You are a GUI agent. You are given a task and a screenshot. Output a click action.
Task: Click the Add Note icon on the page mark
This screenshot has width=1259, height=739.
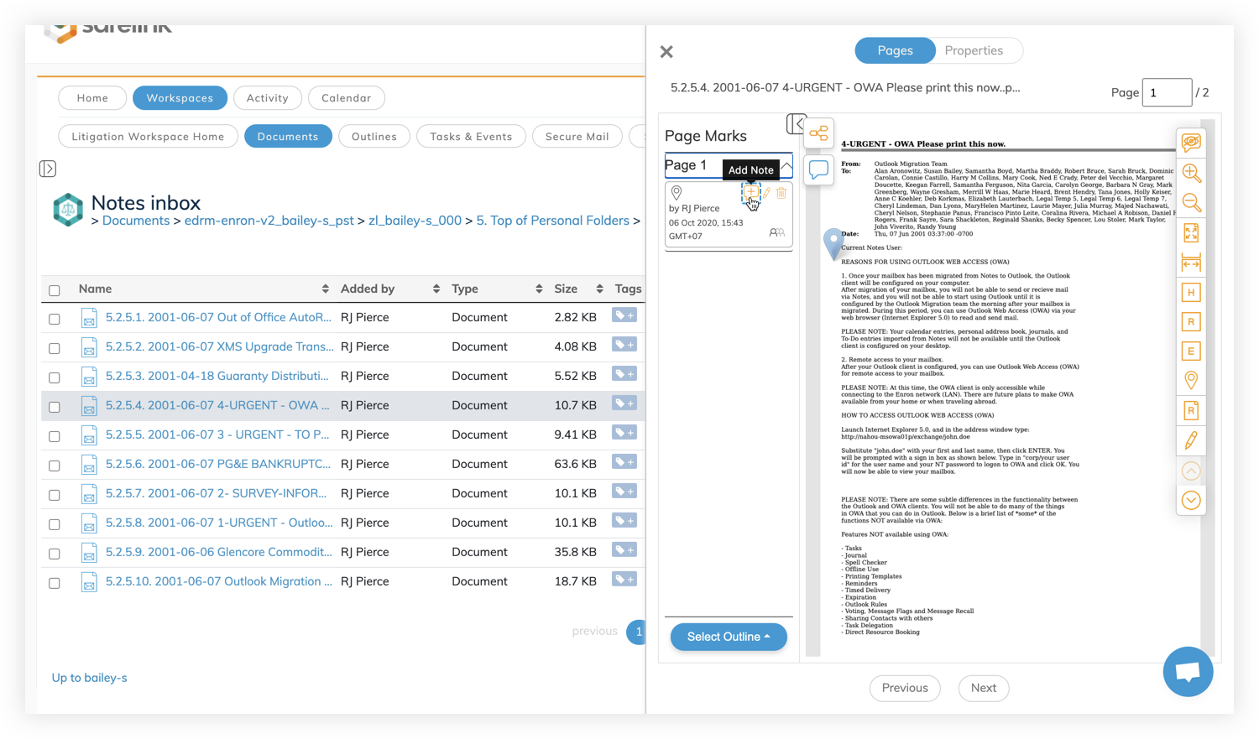[750, 193]
